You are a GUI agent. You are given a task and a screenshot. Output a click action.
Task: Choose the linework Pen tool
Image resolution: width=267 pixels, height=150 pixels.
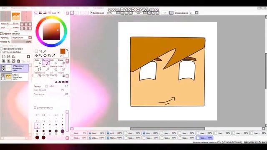(x=46, y=68)
